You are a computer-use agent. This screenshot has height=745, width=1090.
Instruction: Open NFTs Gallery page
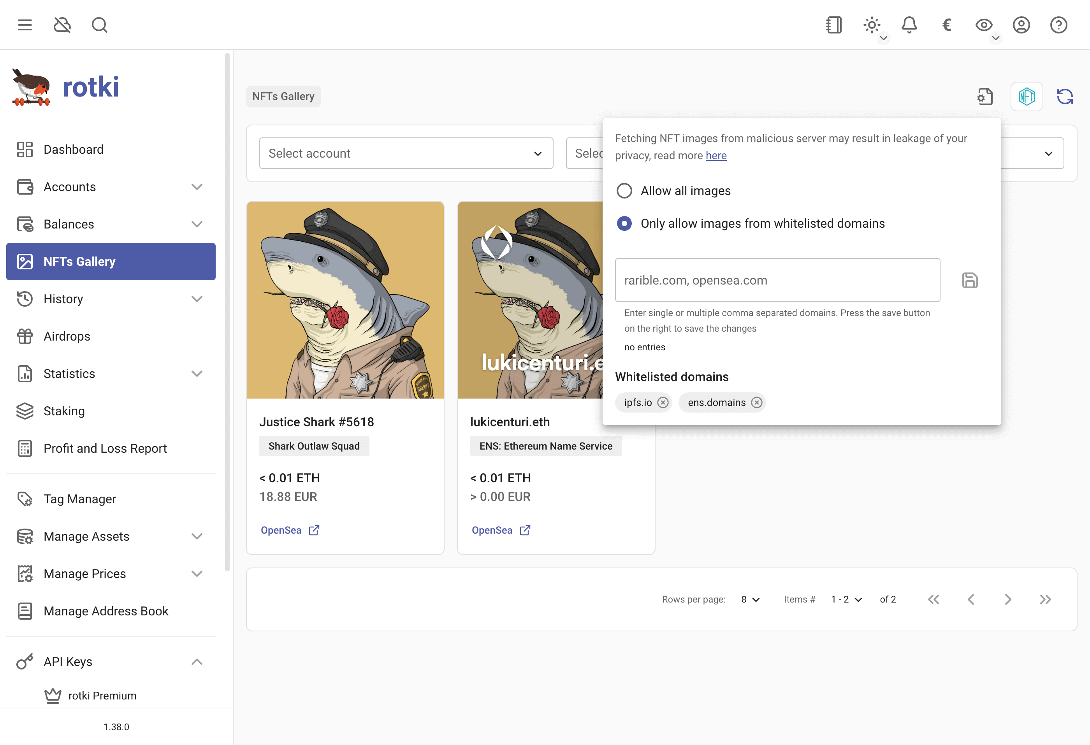coord(111,262)
